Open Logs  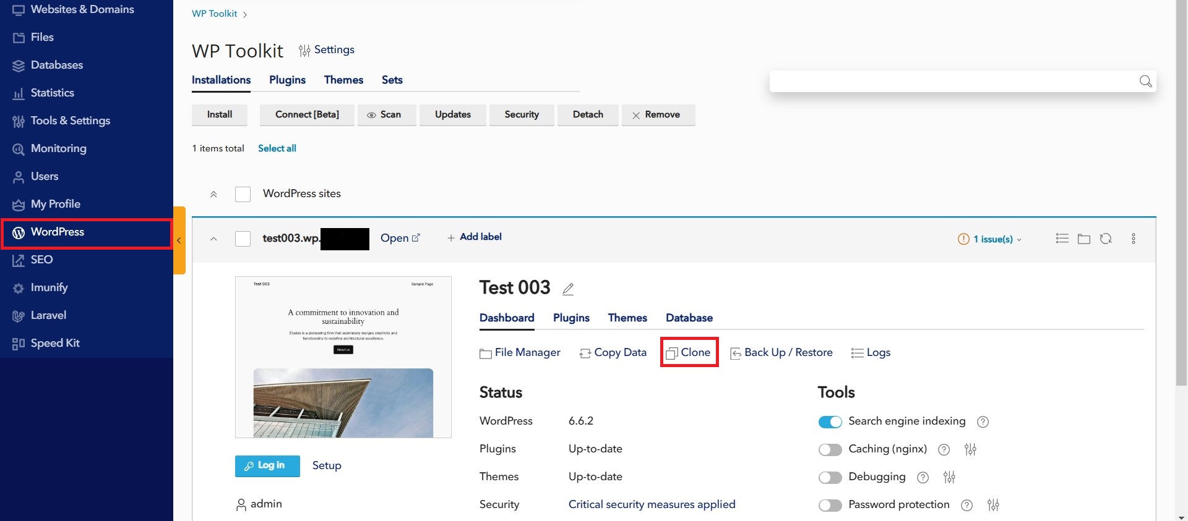click(x=871, y=353)
